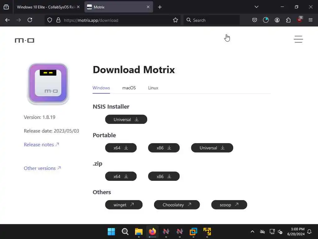Click the first red N taskbar icon
Image resolution: width=318 pixels, height=239 pixels.
click(x=166, y=232)
